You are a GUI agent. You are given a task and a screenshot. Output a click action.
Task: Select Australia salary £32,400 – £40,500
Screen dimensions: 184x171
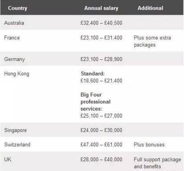pyautogui.click(x=101, y=23)
